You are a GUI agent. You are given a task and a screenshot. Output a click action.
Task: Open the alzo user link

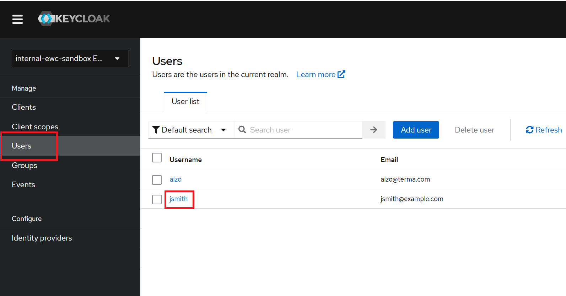[x=176, y=179]
